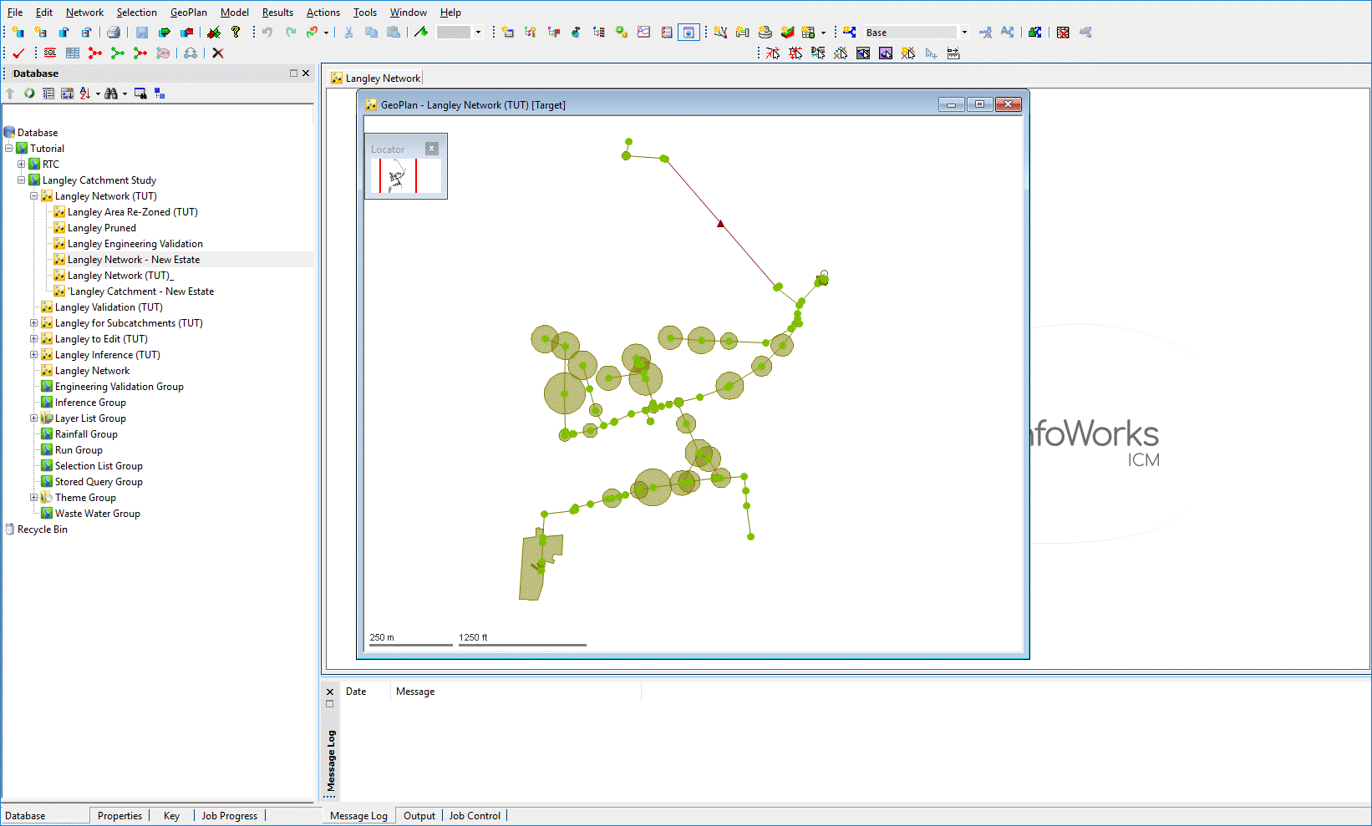Open the sort options dropdown arrow
The height and width of the screenshot is (826, 1372).
tap(98, 94)
